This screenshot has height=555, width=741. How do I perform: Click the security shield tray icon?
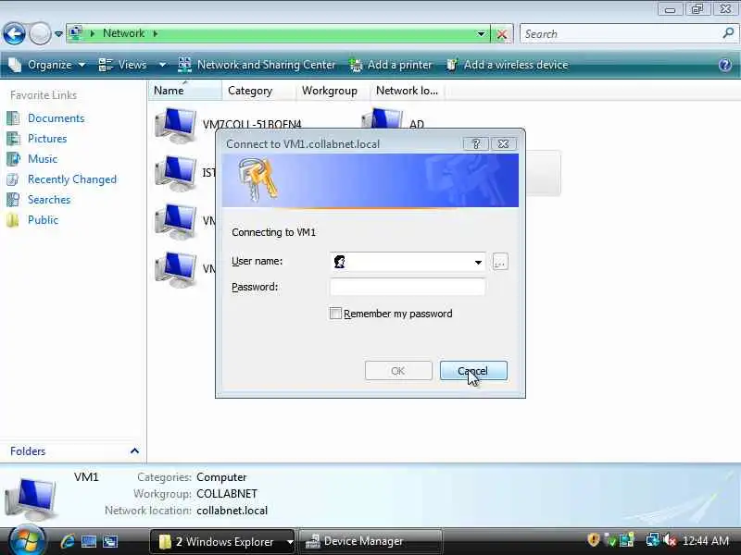pyautogui.click(x=594, y=540)
